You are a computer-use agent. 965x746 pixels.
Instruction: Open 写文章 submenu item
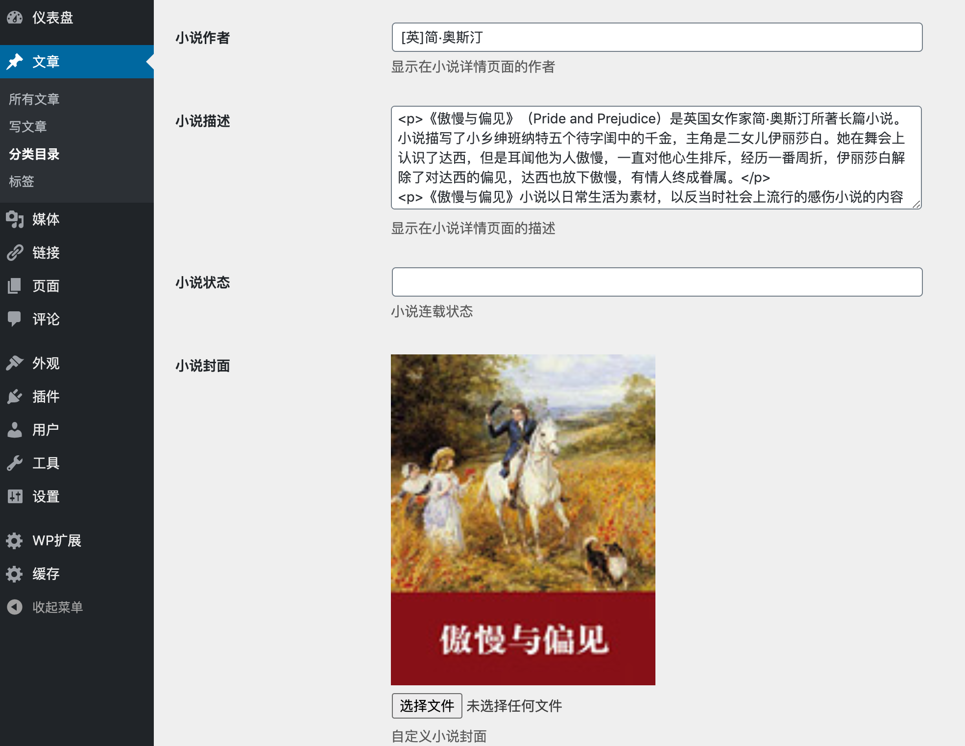point(28,127)
